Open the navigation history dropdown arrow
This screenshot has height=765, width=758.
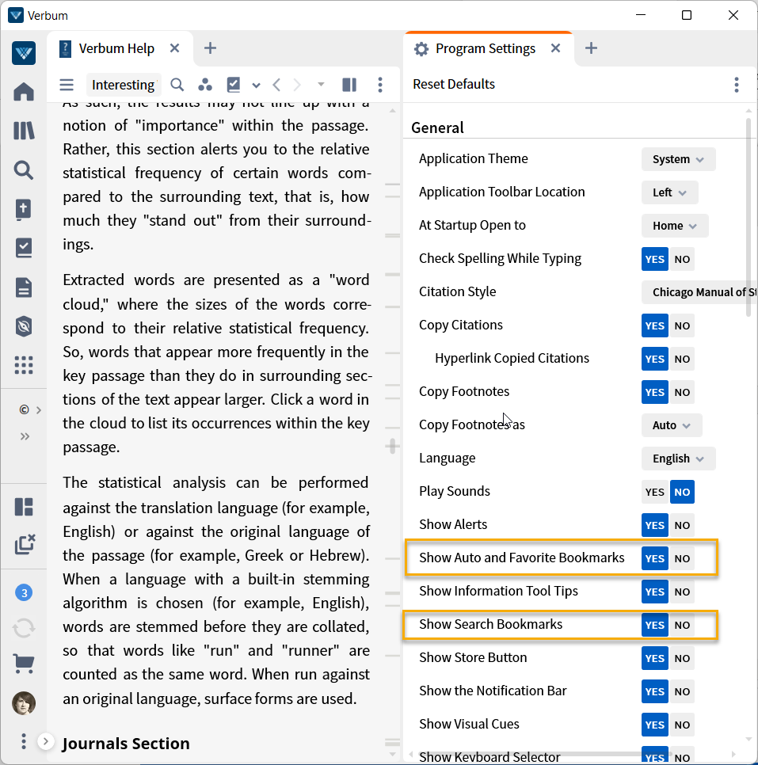(x=321, y=85)
